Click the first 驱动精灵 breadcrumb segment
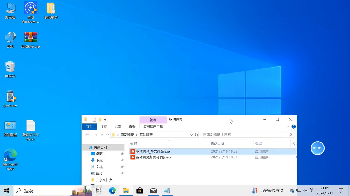This screenshot has width=350, height=196. click(x=127, y=135)
